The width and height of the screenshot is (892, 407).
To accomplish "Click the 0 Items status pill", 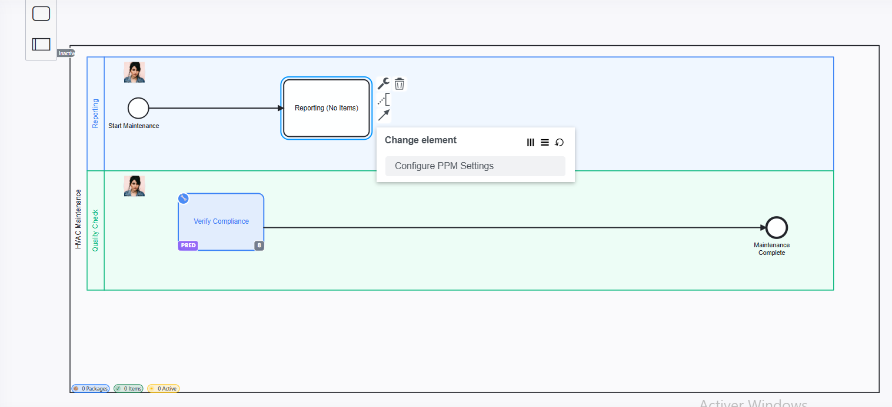I will [129, 389].
